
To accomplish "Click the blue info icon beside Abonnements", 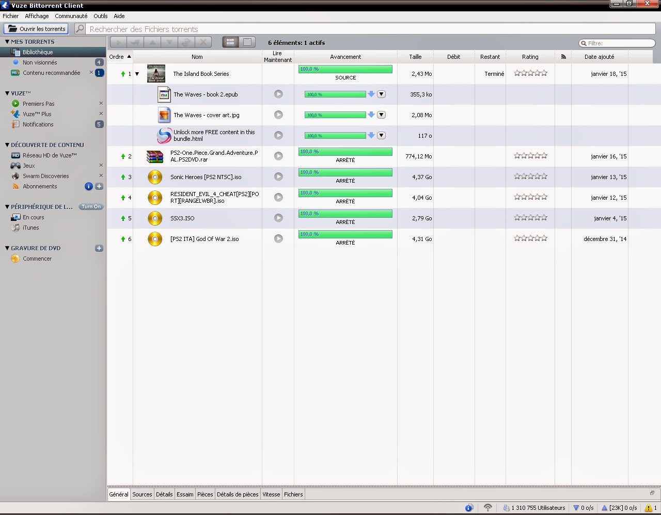I will 89,186.
